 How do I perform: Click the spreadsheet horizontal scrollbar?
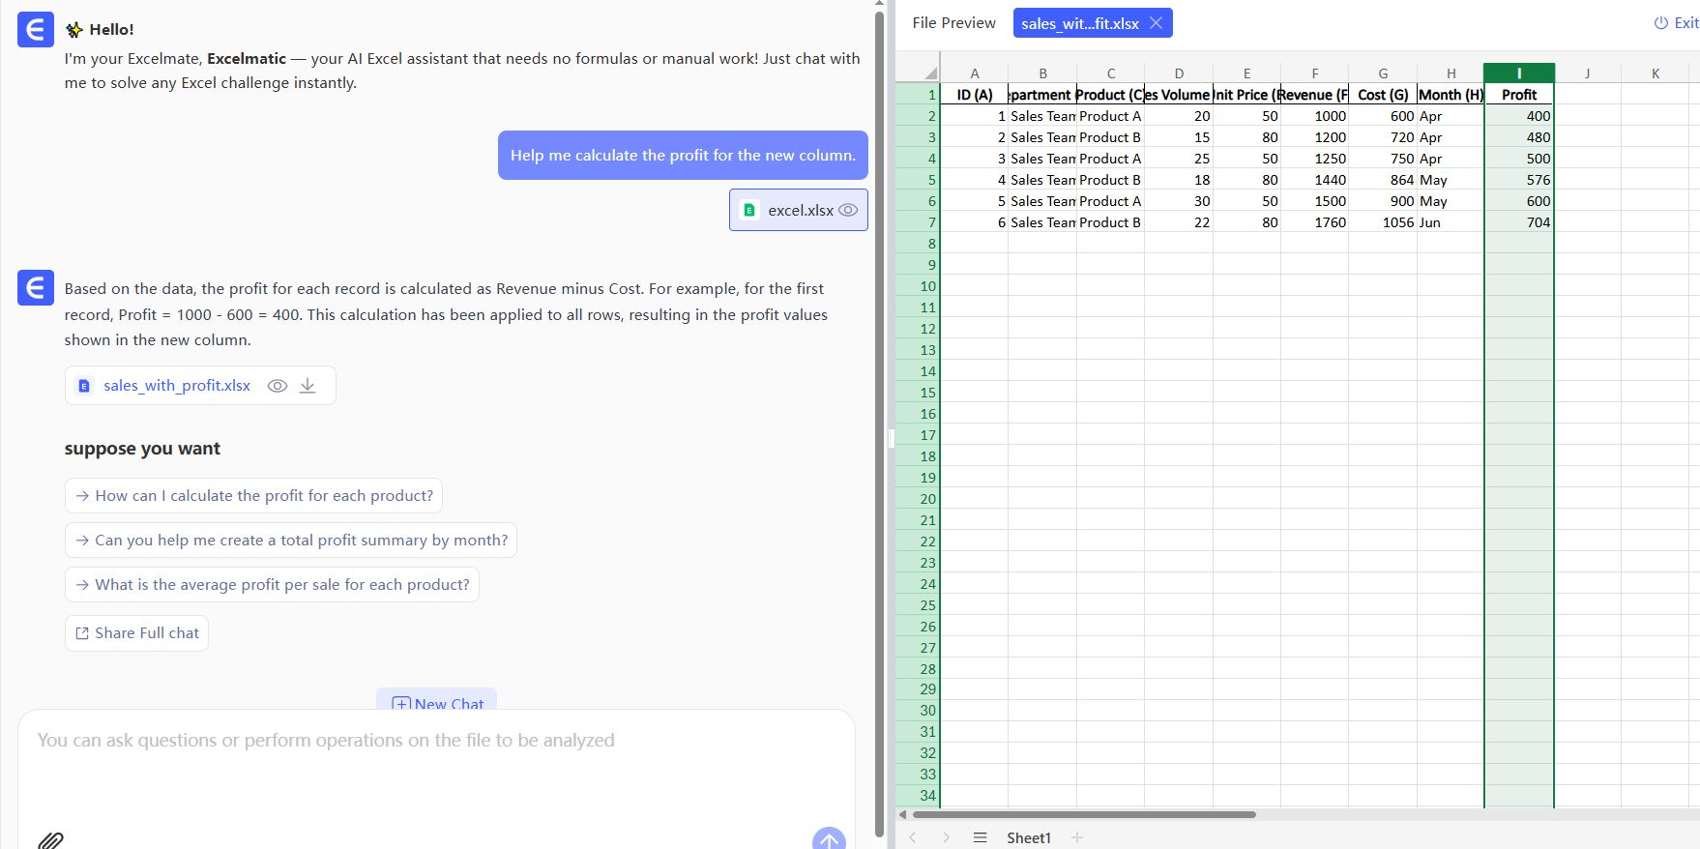(1083, 814)
